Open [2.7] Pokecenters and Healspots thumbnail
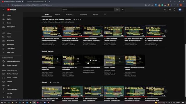This screenshot has height=104, width=186. pyautogui.click(x=114, y=91)
